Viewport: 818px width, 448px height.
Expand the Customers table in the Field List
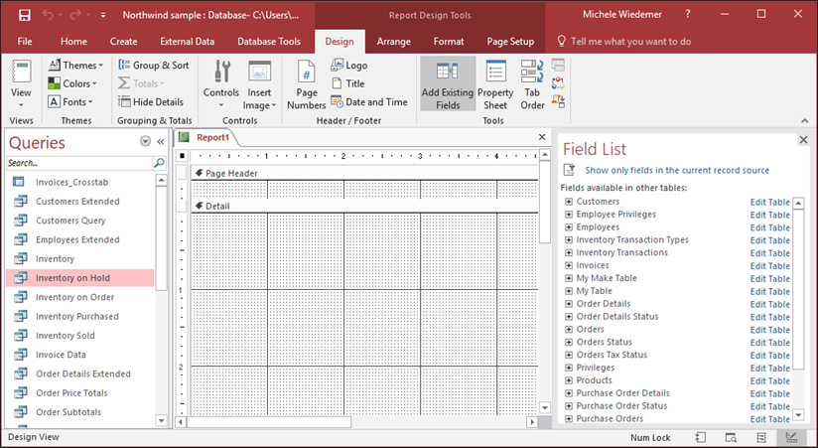click(x=569, y=202)
